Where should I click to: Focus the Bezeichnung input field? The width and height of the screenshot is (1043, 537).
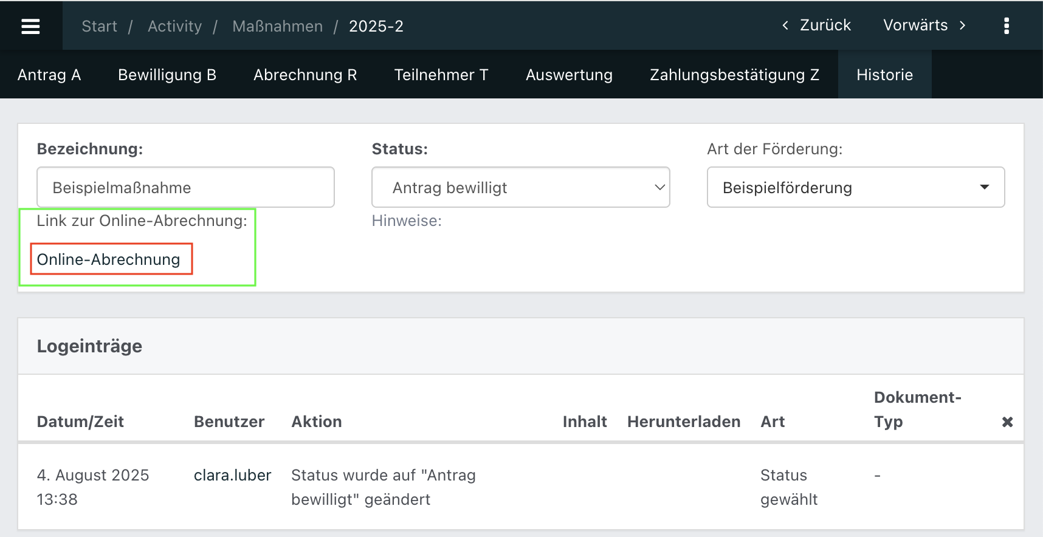click(x=185, y=187)
